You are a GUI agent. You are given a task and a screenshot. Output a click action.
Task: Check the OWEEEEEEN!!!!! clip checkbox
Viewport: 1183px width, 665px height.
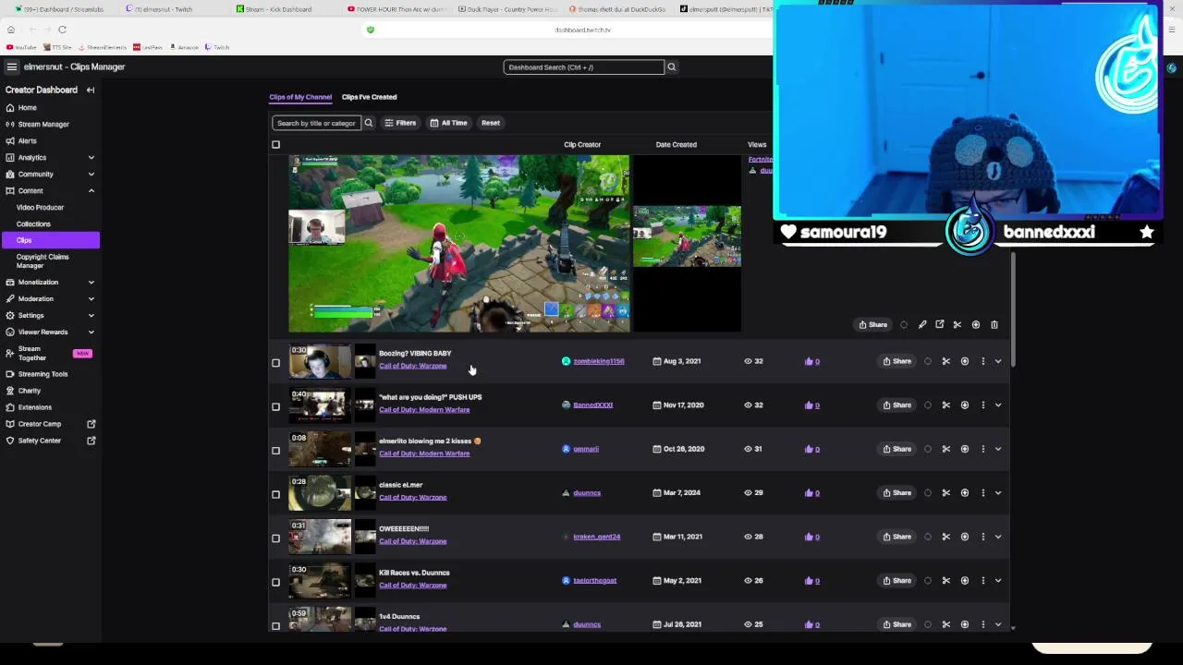[x=275, y=538]
